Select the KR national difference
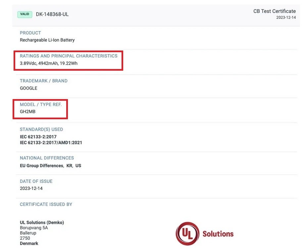 click(70, 165)
